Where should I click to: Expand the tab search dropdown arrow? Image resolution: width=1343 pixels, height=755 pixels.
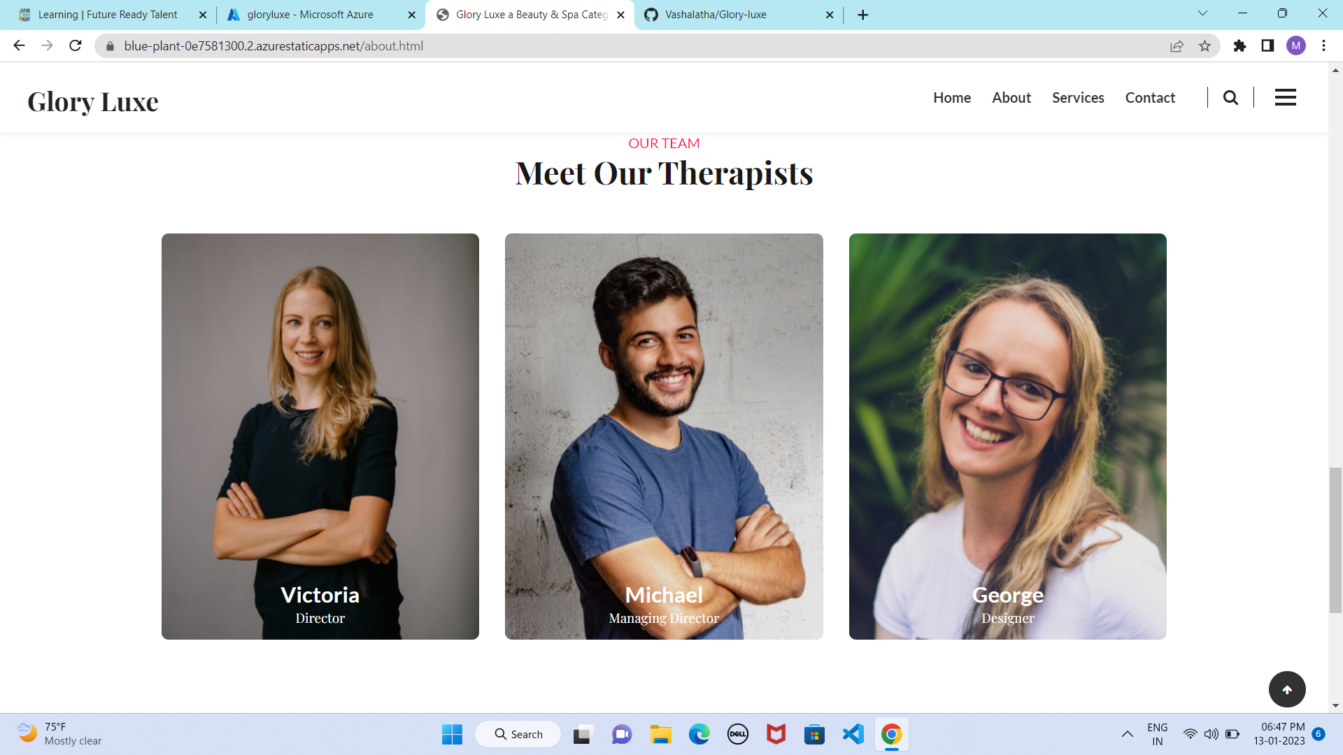pyautogui.click(x=1202, y=14)
